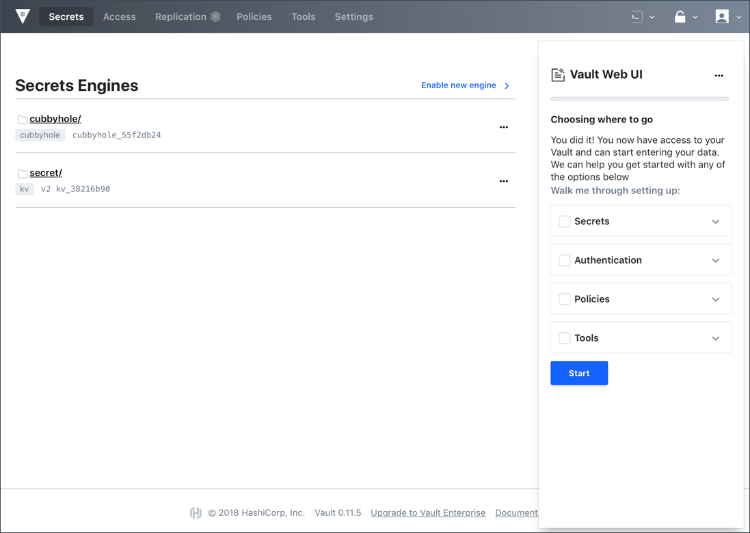Open the Tools navigation tab

(x=304, y=16)
